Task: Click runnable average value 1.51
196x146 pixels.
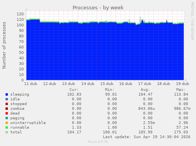Action: (148, 128)
